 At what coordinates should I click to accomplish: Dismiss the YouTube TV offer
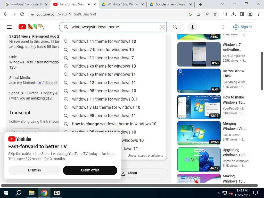[34, 170]
